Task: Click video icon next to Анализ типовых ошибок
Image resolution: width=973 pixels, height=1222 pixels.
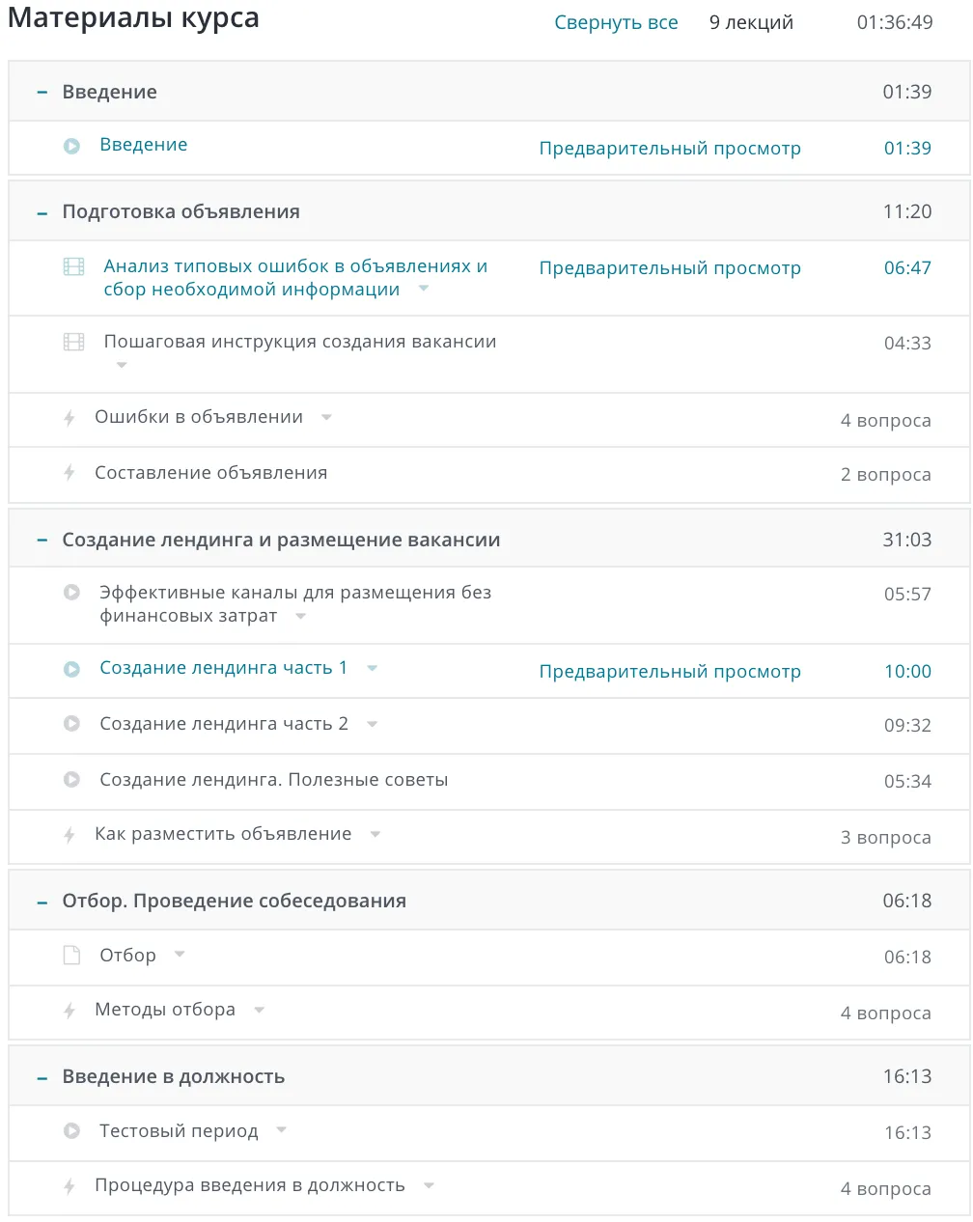Action: pyautogui.click(x=73, y=266)
